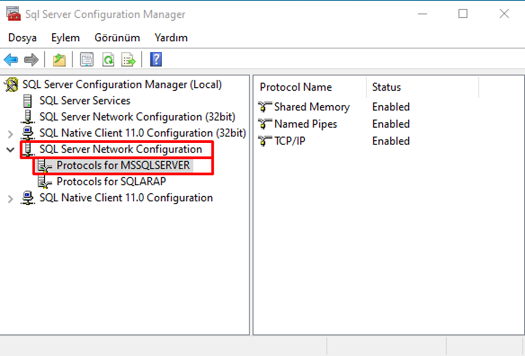Click the blue Help question mark icon
Image resolution: width=525 pixels, height=356 pixels.
point(156,60)
